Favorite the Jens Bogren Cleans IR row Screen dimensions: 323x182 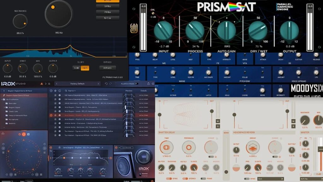tap(55, 107)
